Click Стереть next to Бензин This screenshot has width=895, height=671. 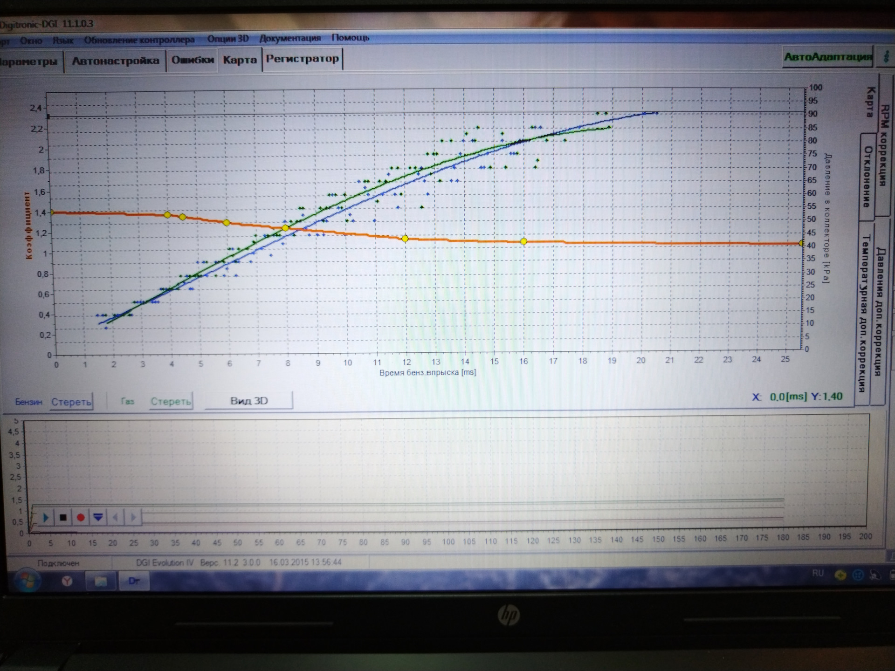coord(71,402)
